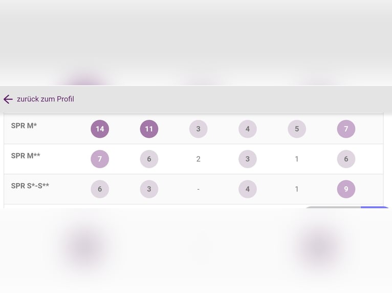Tap the 3 badge in SPR M* row
The width and height of the screenshot is (392, 293).
point(198,129)
